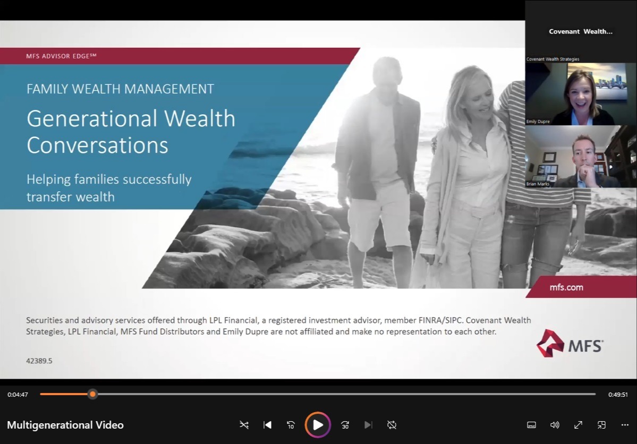Seek to the middle of the timeline
Image resolution: width=637 pixels, height=444 pixels.
pos(318,394)
